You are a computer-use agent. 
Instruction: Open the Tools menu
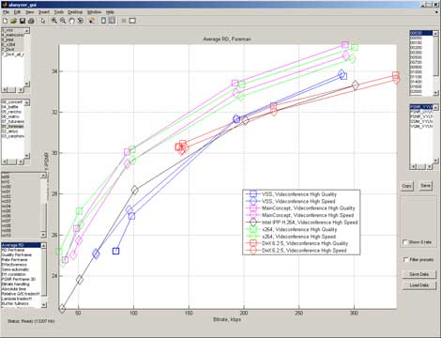(58, 12)
